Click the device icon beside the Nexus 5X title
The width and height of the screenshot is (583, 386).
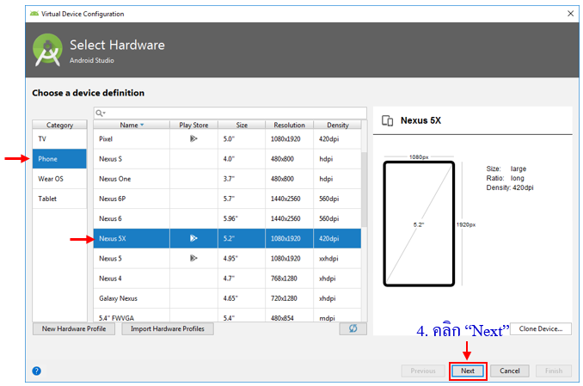click(387, 121)
